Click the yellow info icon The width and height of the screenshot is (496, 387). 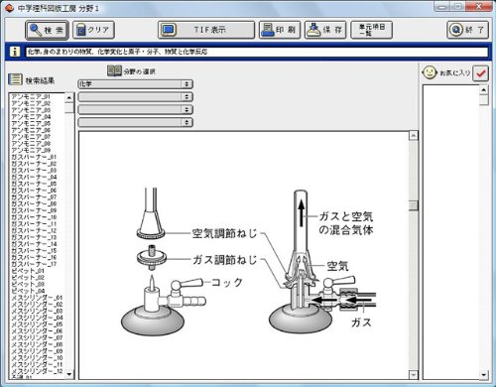pos(15,52)
